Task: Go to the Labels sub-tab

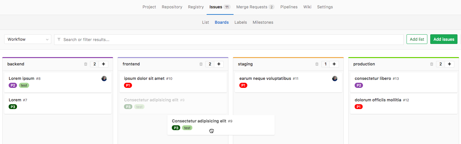Action: 241,22
